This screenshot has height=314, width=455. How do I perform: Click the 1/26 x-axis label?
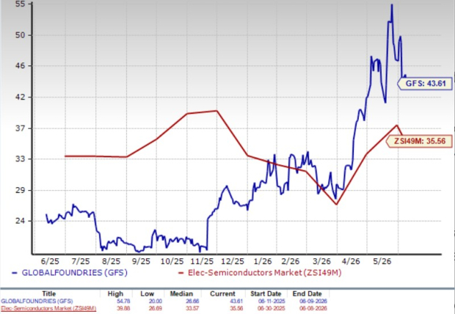263,261
